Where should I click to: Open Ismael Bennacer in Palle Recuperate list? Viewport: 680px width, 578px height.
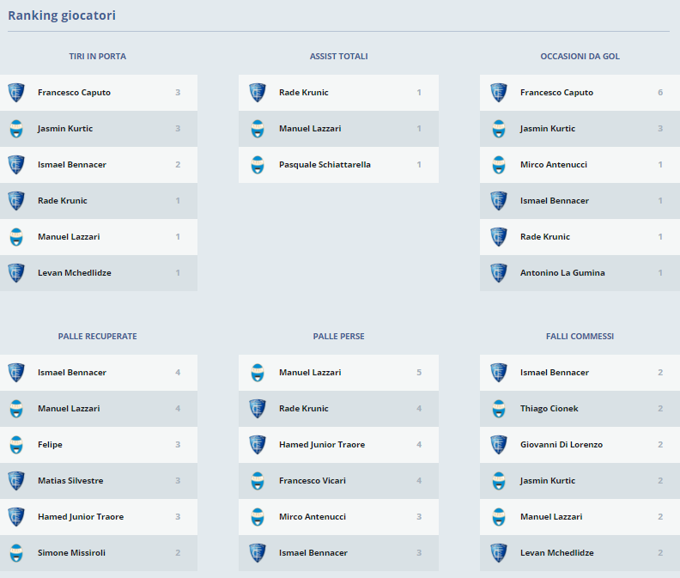[x=72, y=373]
